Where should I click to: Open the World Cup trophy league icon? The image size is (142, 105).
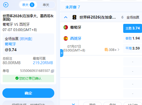click(74, 17)
